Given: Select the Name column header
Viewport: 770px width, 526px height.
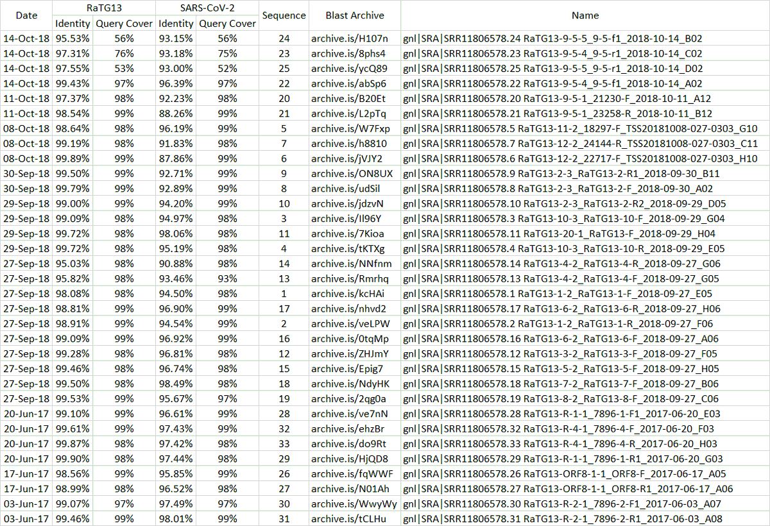Looking at the screenshot, I should [x=585, y=15].
